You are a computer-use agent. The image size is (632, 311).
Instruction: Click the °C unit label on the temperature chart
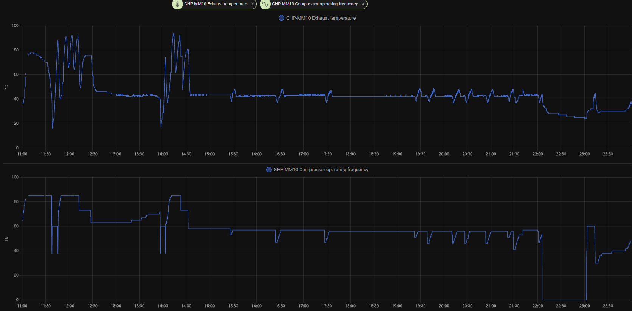[6, 87]
